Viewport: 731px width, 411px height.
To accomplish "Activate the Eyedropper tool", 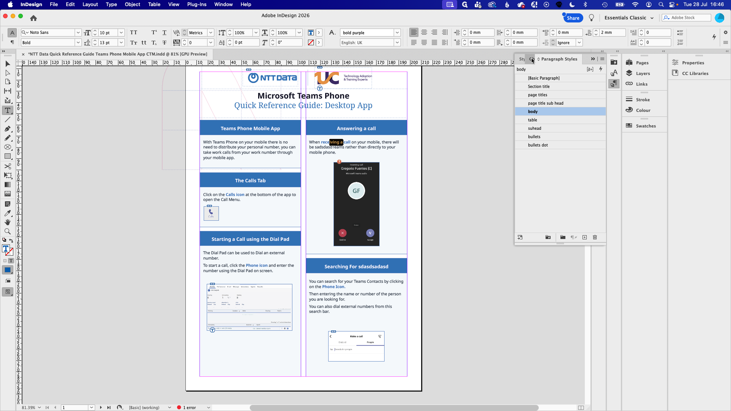I will (8, 213).
